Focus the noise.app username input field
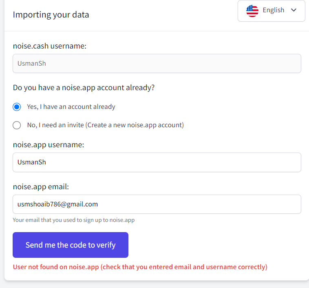Image resolution: width=309 pixels, height=288 pixels. pyautogui.click(x=157, y=162)
